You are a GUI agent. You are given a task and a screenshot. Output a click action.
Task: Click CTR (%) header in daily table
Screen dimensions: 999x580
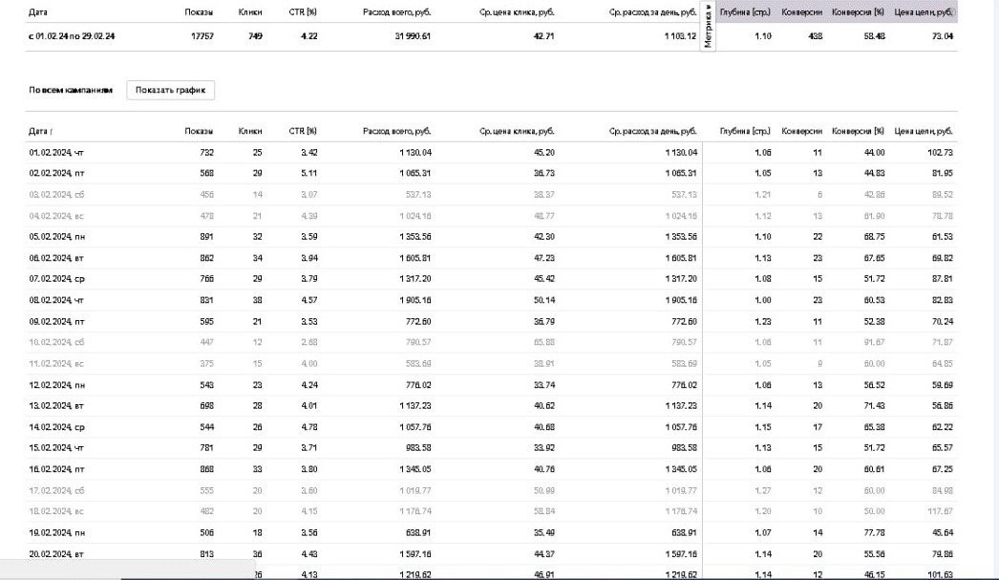(x=303, y=131)
